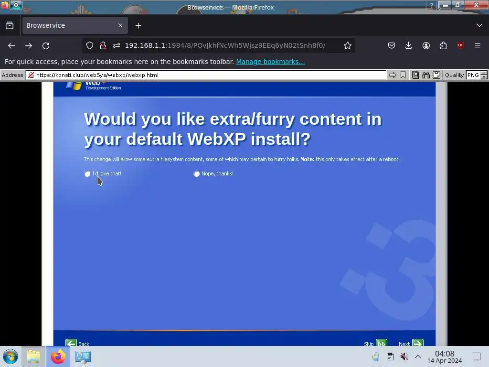Open the Browservice bookmarks book icon
Screen dimensions: 489x367
pos(415,75)
